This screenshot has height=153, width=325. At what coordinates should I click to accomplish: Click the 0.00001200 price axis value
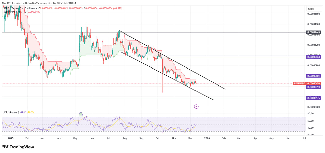click(x=314, y=45)
